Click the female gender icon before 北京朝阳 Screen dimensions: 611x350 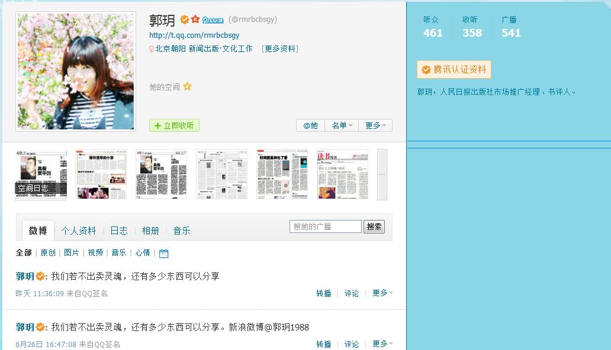(151, 48)
